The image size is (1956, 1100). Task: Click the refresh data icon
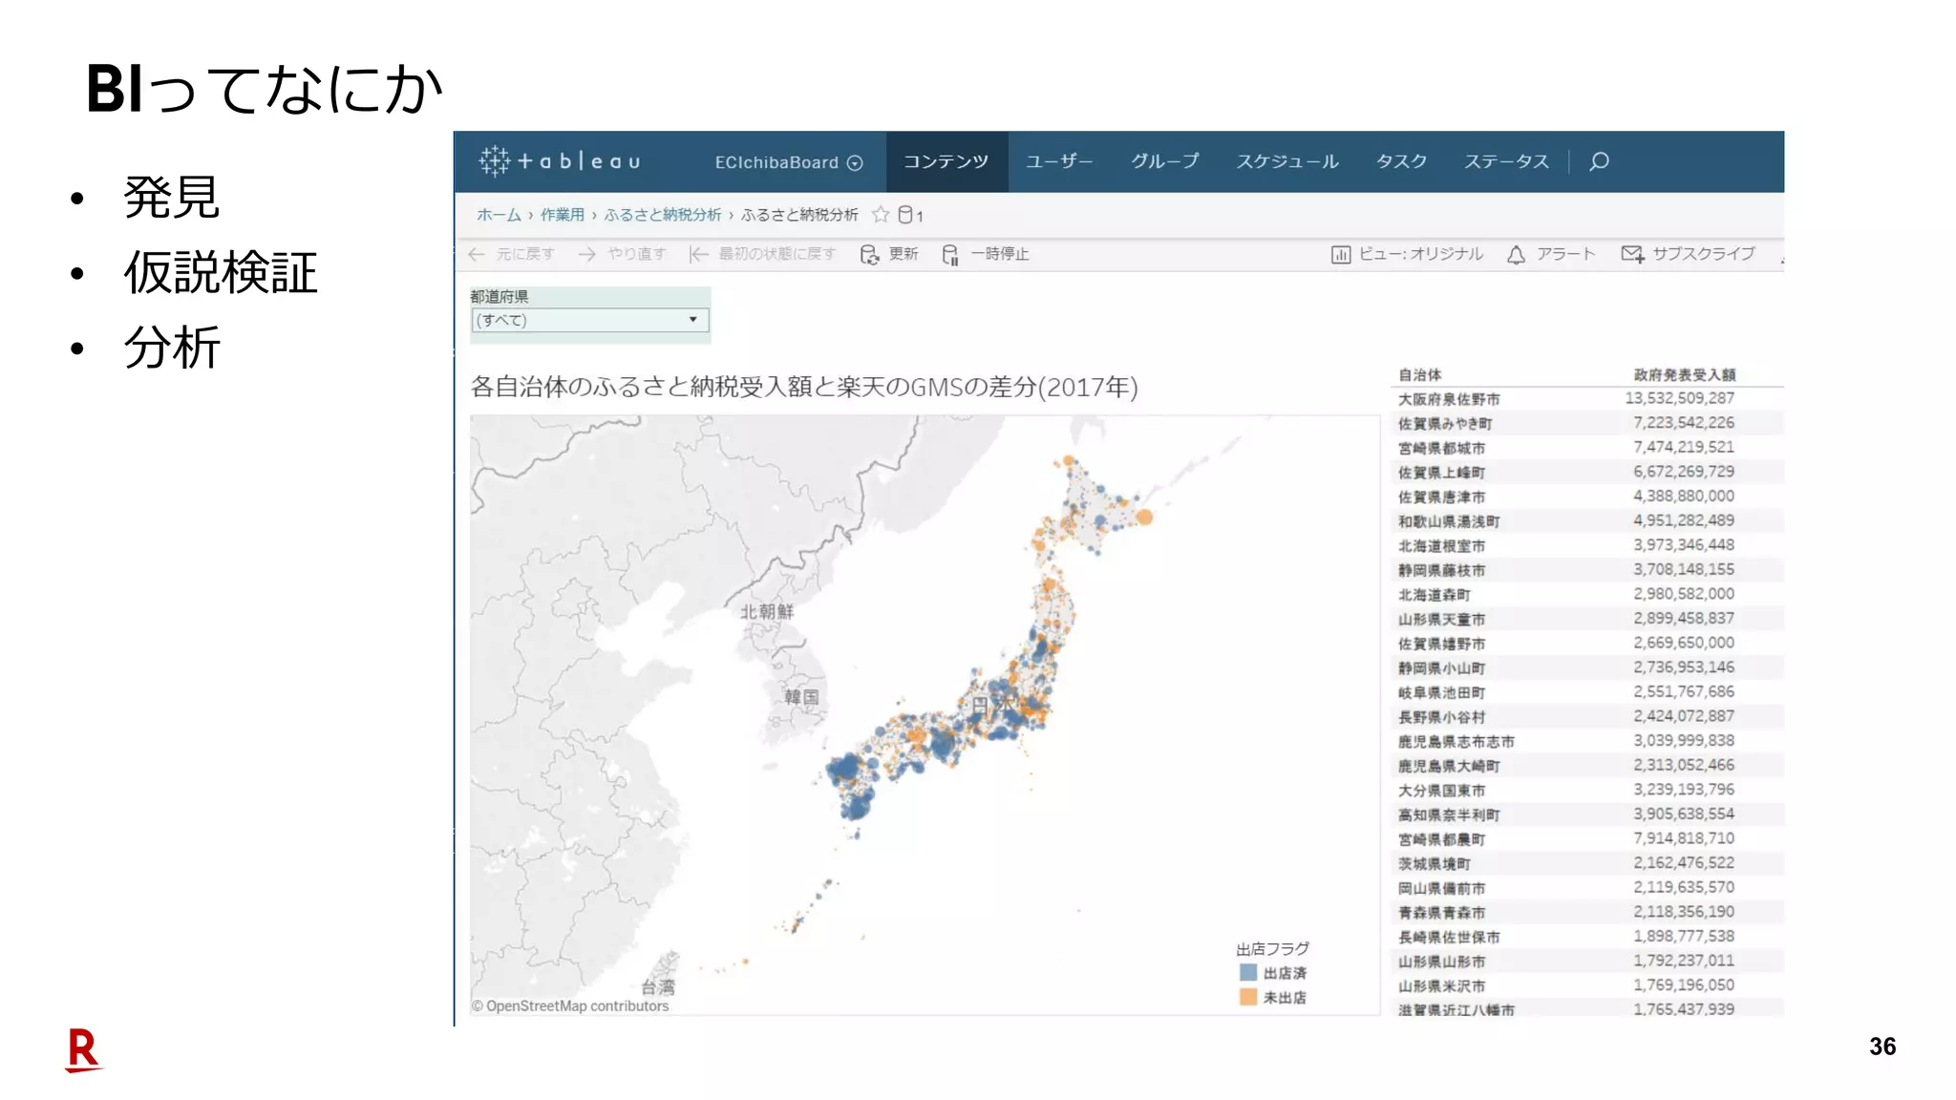point(869,254)
